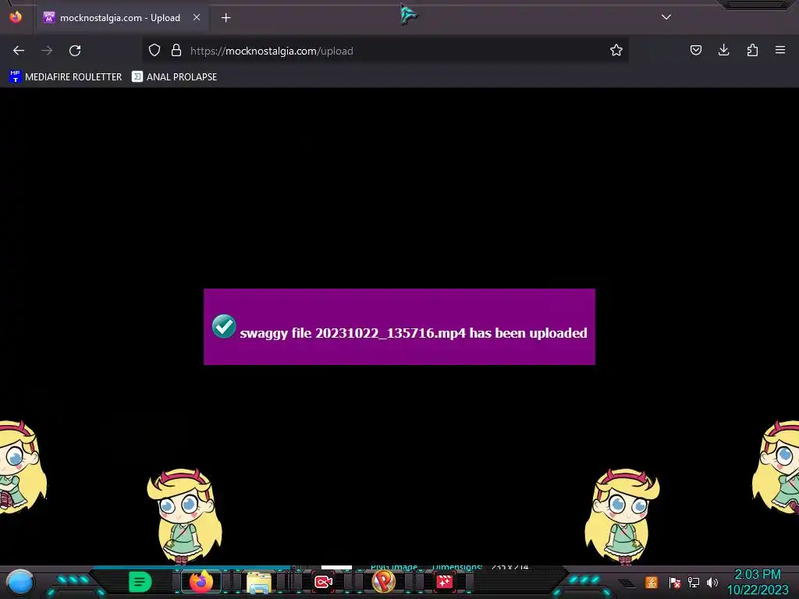The width and height of the screenshot is (799, 599).
Task: Save the page to Pocket
Action: 695,50
